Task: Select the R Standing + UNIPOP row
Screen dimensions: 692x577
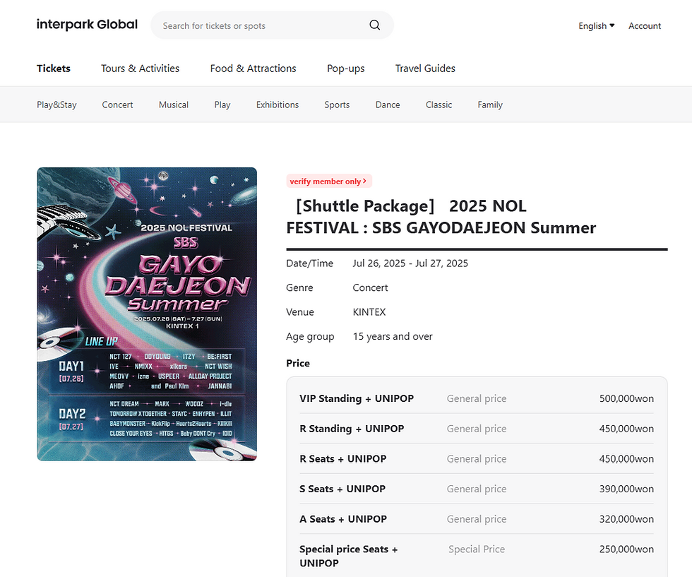Action: click(x=477, y=429)
